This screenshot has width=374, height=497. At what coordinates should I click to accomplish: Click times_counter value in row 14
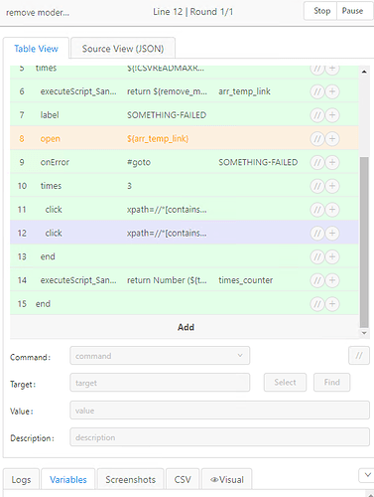[246, 280]
